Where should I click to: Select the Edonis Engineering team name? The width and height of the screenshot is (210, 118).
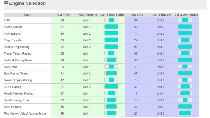click(17, 47)
